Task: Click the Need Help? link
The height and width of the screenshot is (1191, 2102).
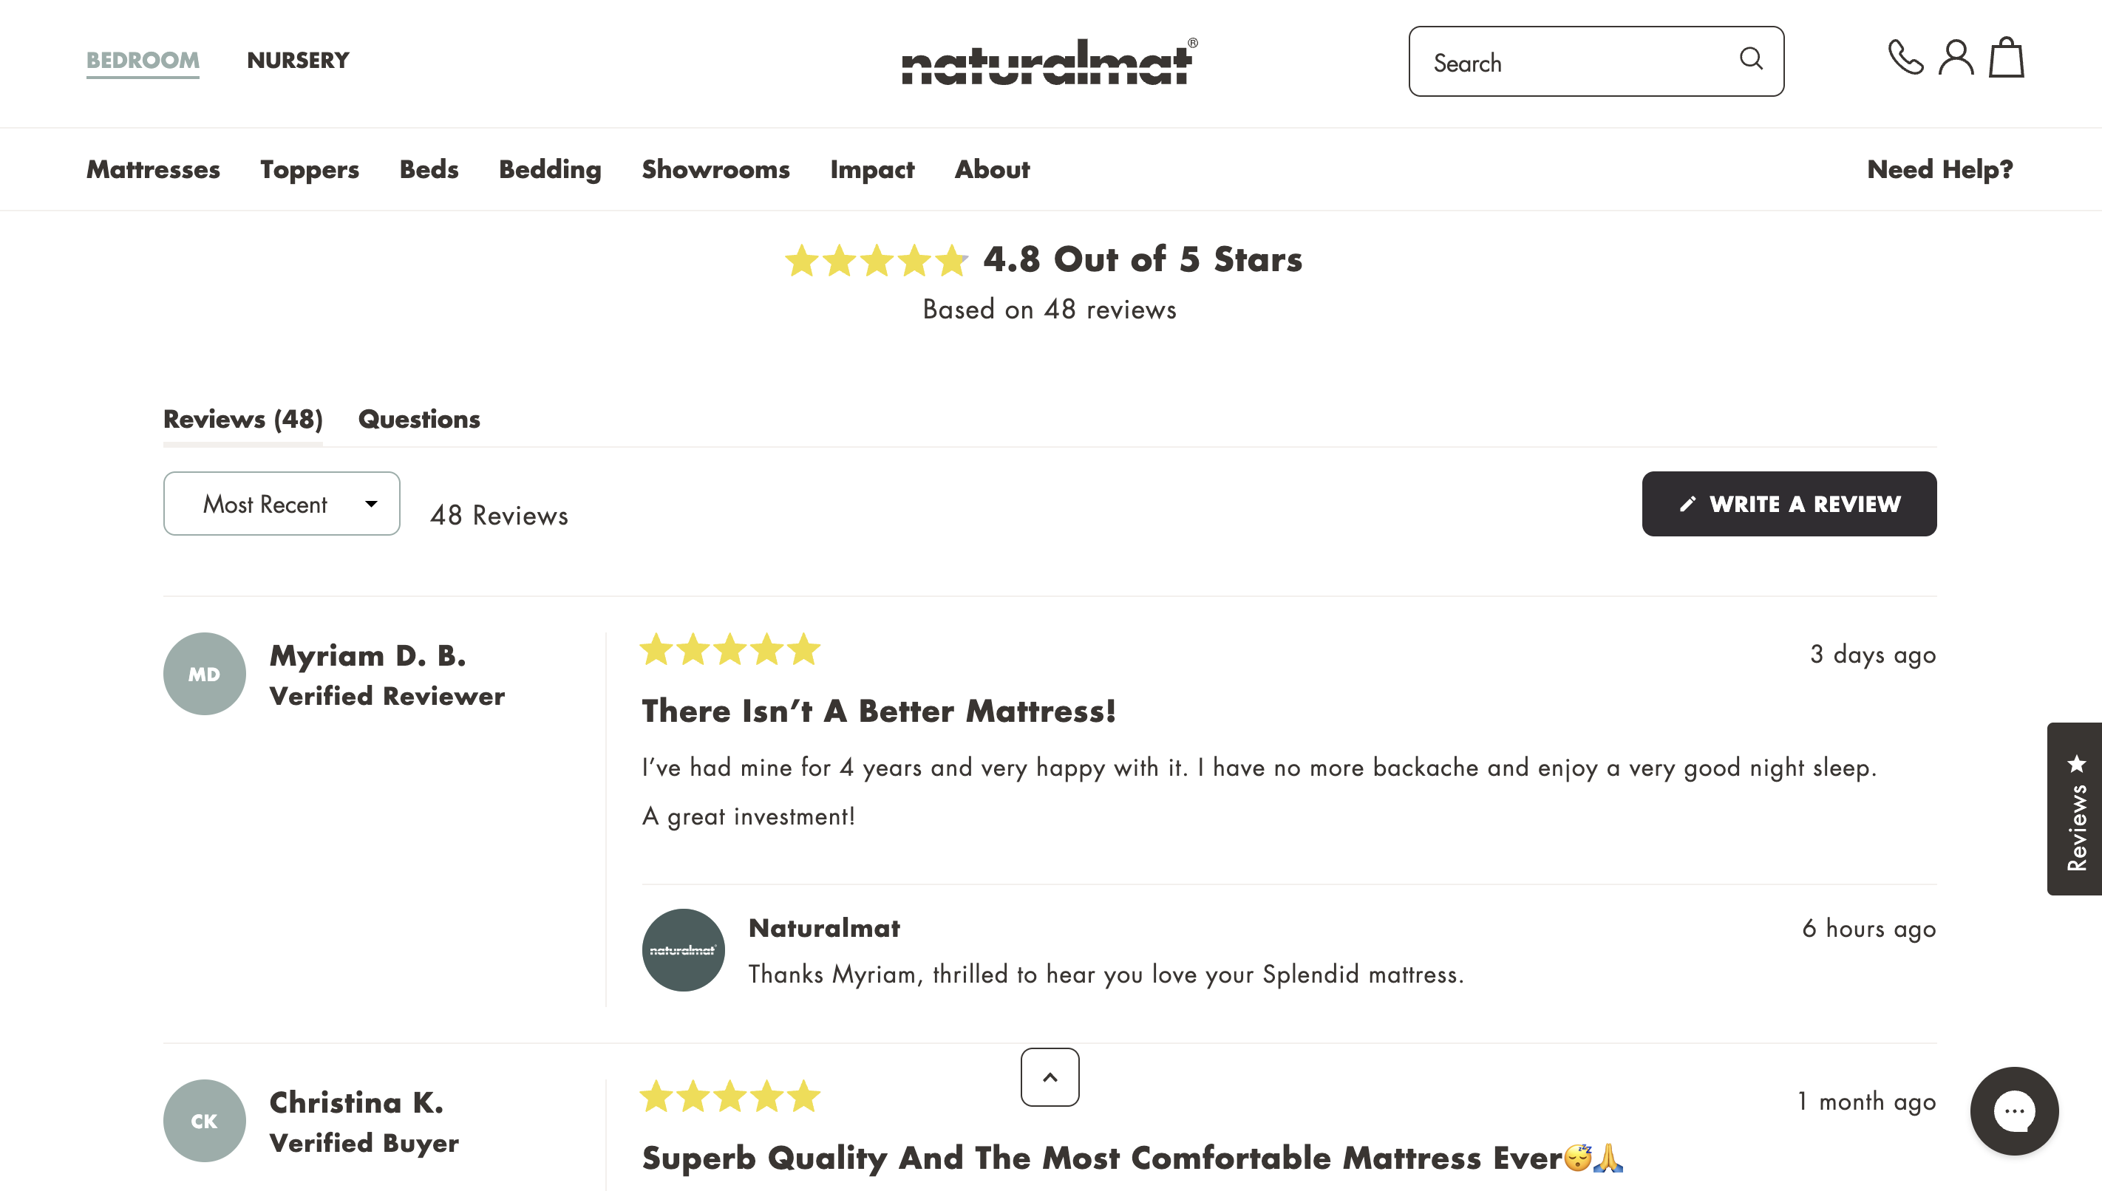Action: [x=1940, y=169]
